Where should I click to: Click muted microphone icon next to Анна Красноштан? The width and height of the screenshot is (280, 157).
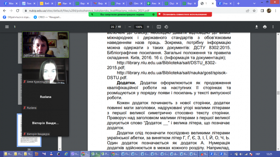click(x=24, y=82)
